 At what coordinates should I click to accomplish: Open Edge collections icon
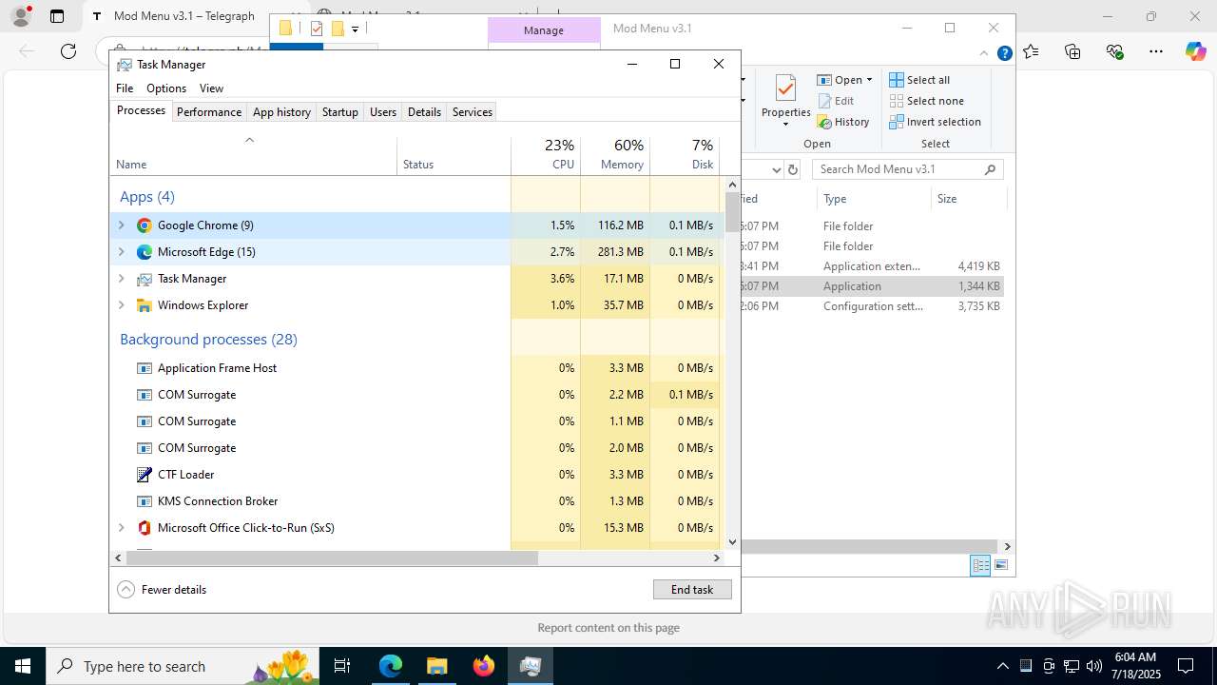coord(1073,51)
